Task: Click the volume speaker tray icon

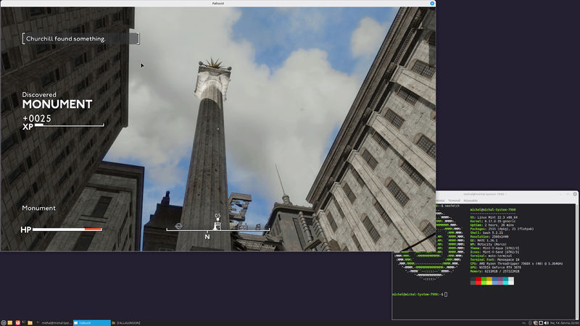Action: coord(547,323)
